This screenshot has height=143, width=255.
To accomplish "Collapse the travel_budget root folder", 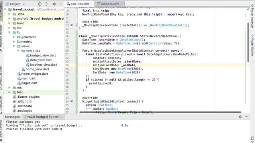I will (5, 10).
